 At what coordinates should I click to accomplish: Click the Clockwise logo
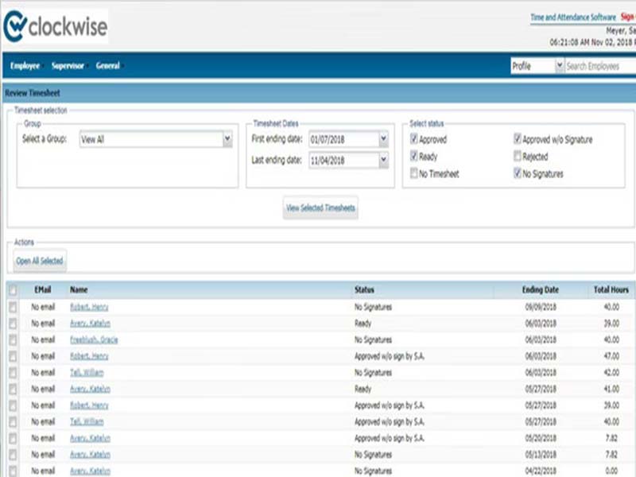56,26
